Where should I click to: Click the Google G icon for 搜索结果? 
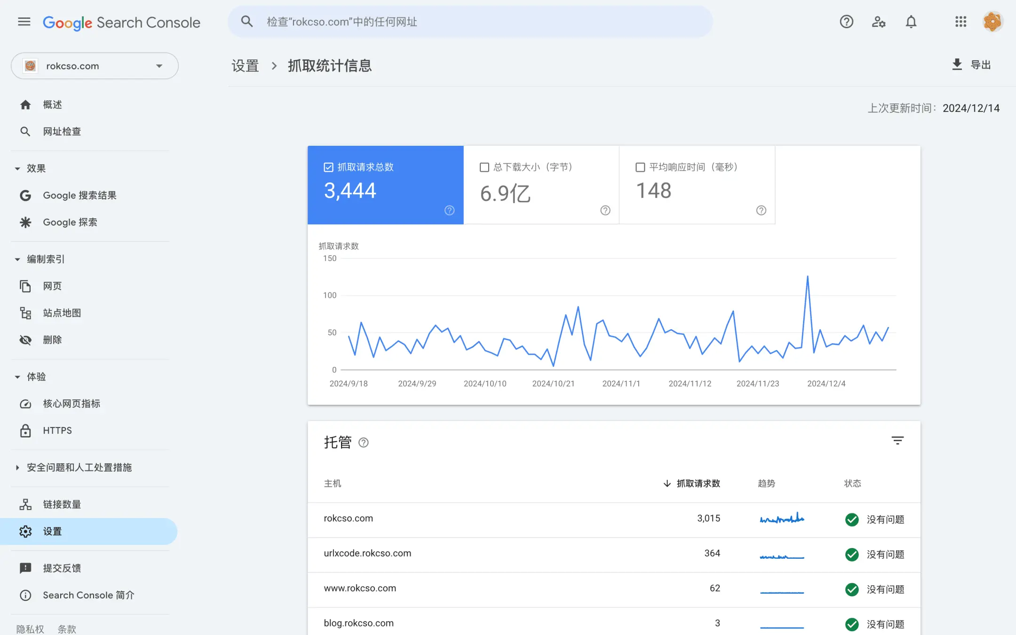(25, 195)
